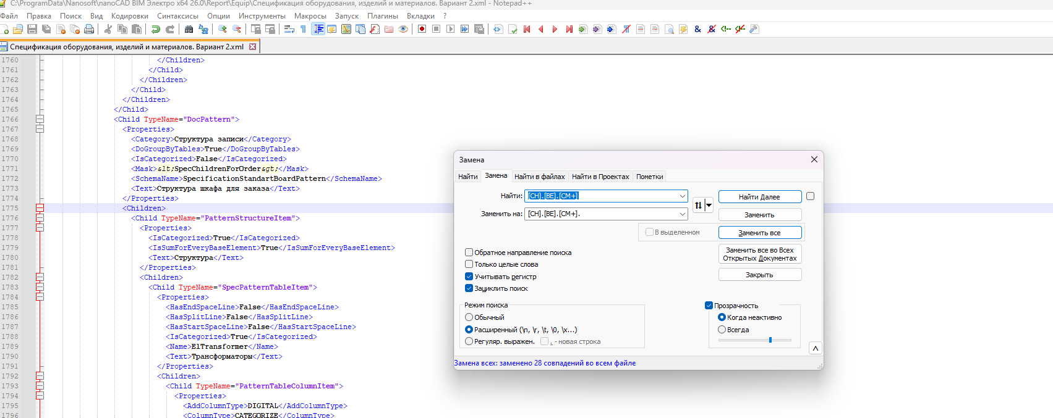Collapse the fold marker next to line 1766
The image size is (1053, 418).
coord(40,119)
